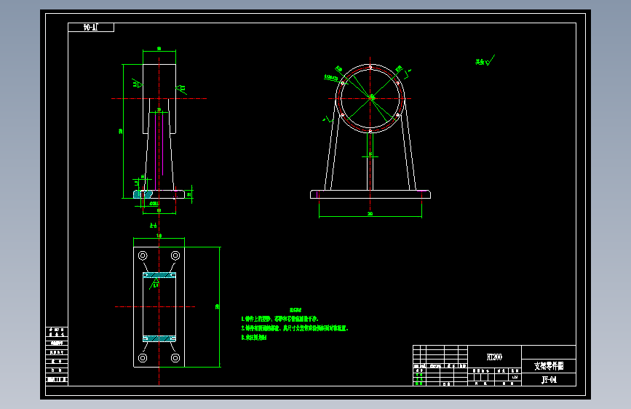This screenshot has height=409, width=631.
Task: Select the technical requirements heading above numbered notes
Action: [295, 310]
